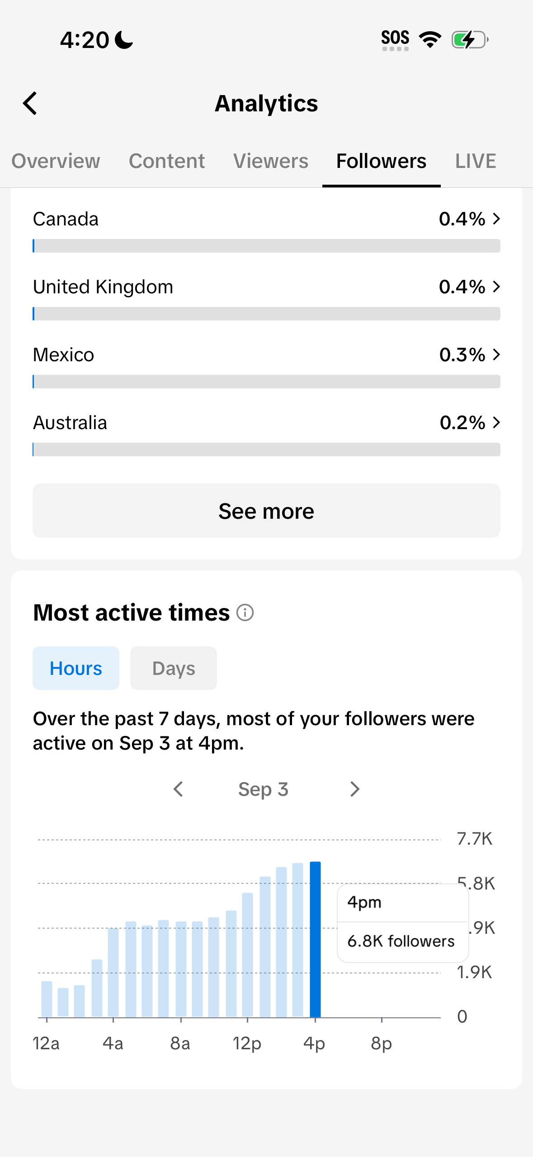Expand Mexico follower details chevron
Viewport: 533px width, 1157px height.
pyautogui.click(x=496, y=355)
